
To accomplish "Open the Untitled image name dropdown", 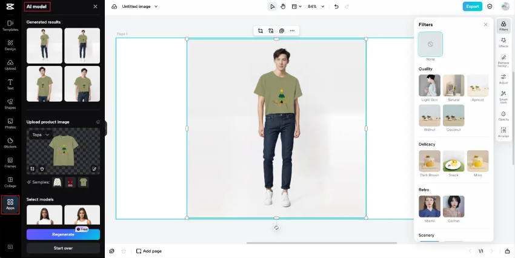I will click(x=140, y=7).
